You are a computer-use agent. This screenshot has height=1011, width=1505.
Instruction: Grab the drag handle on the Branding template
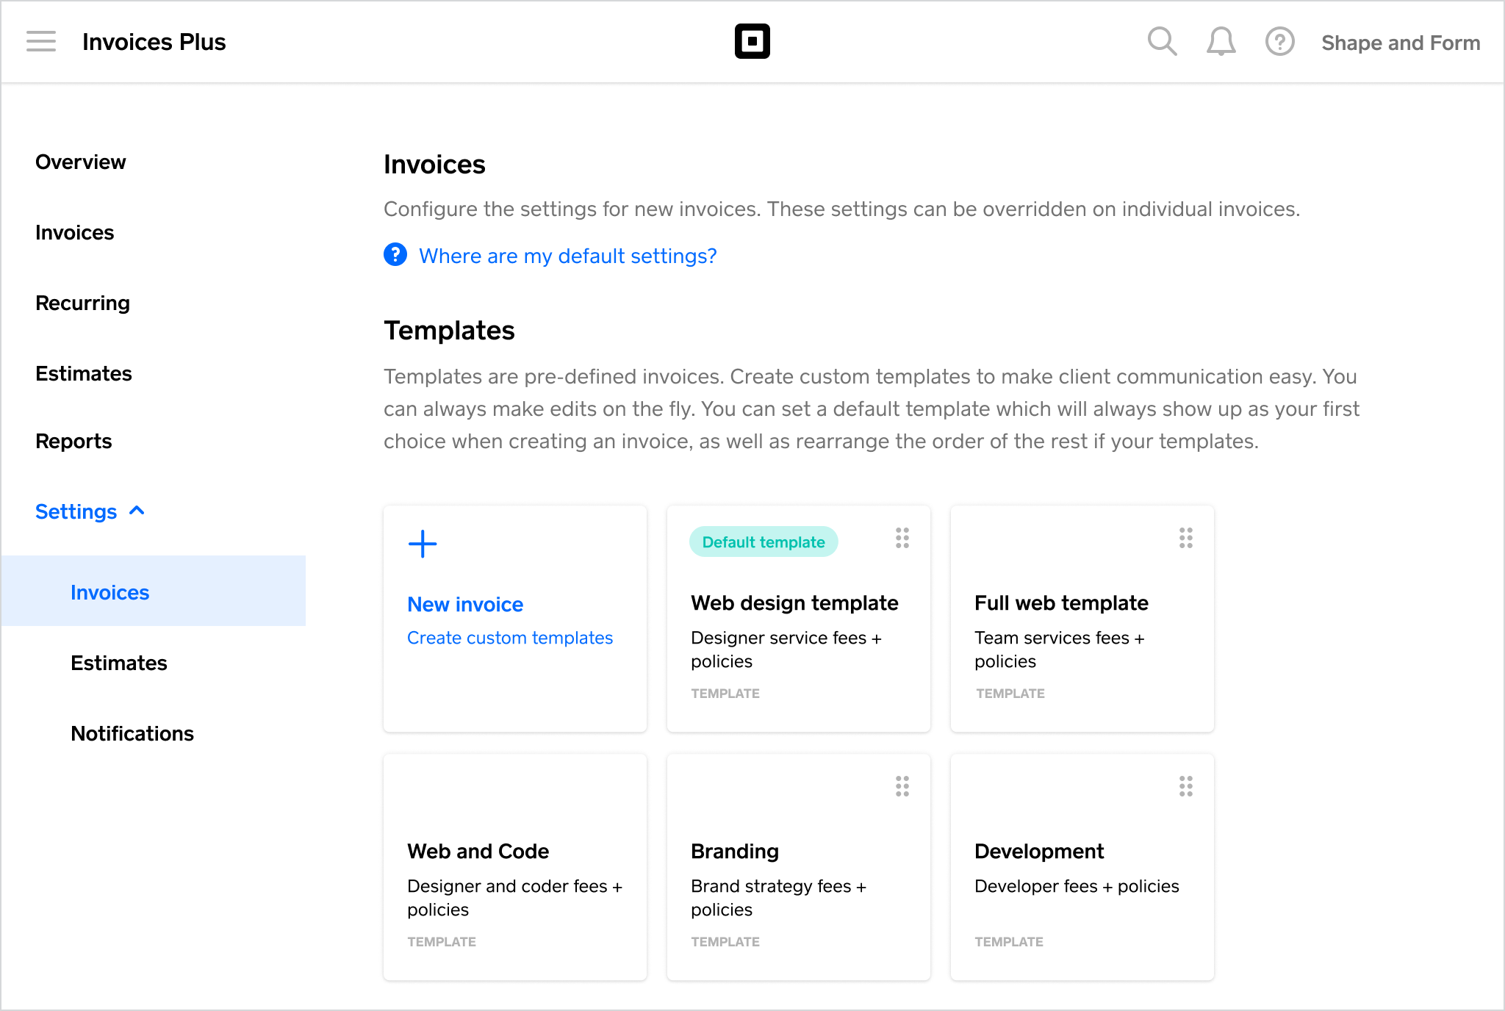coord(902,786)
